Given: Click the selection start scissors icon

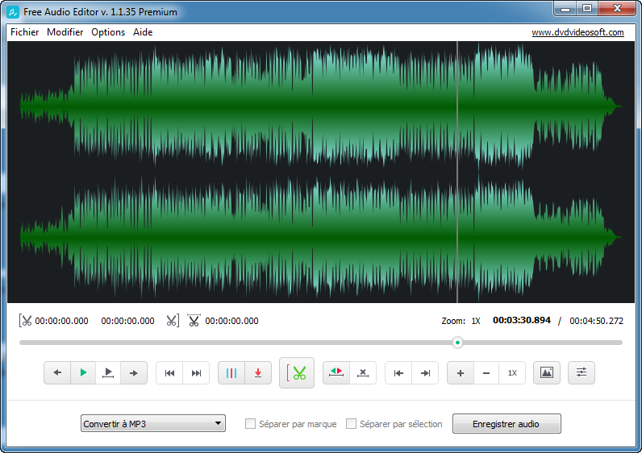Looking at the screenshot, I should coord(25,321).
